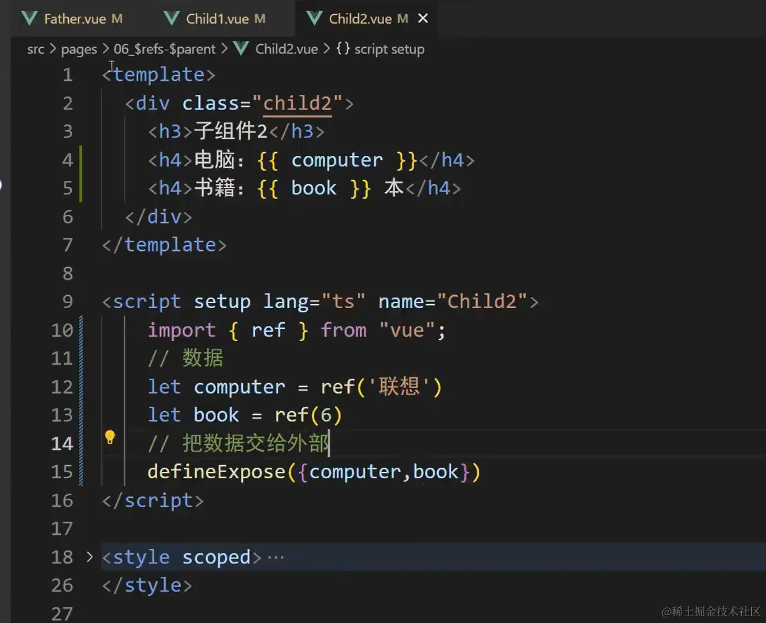Open the lightbulb quick fix on line 14
The height and width of the screenshot is (623, 766).
coord(110,437)
